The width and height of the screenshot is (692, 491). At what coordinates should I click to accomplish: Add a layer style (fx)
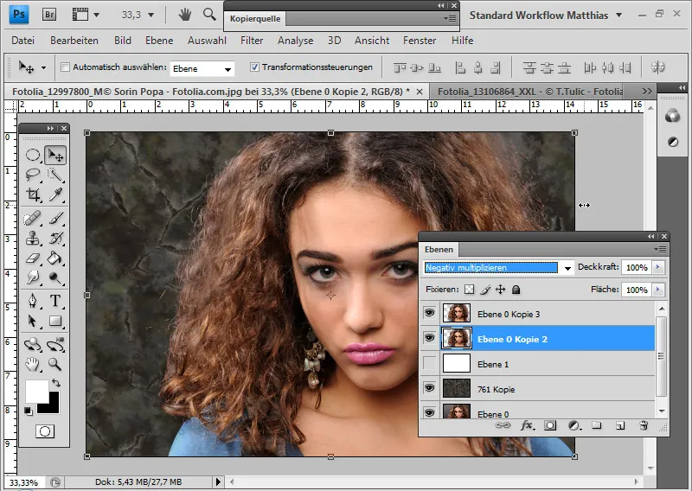[527, 425]
